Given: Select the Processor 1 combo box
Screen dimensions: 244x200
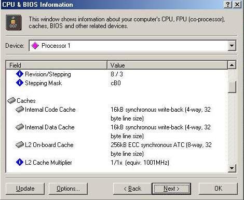Looking at the screenshot, I should pos(132,46).
